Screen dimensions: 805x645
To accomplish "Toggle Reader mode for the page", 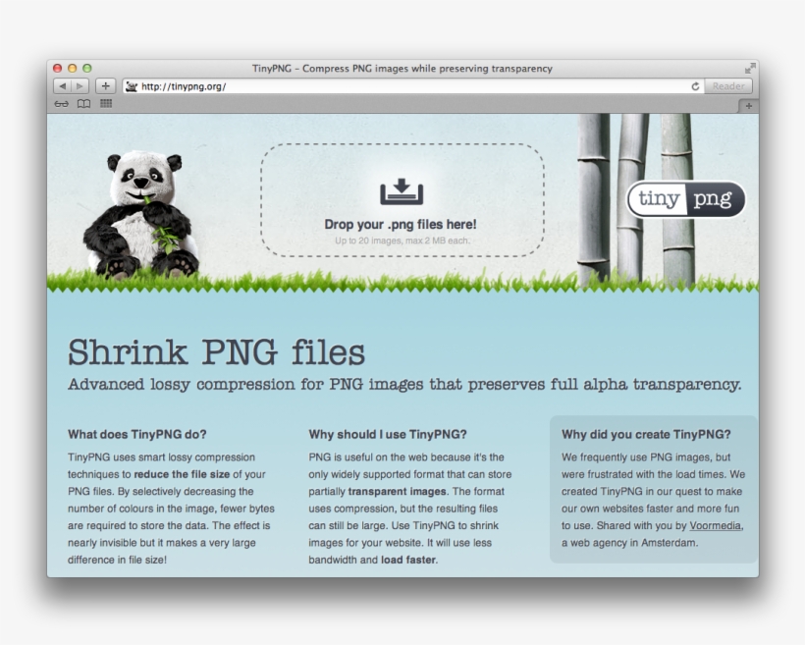I will [727, 85].
